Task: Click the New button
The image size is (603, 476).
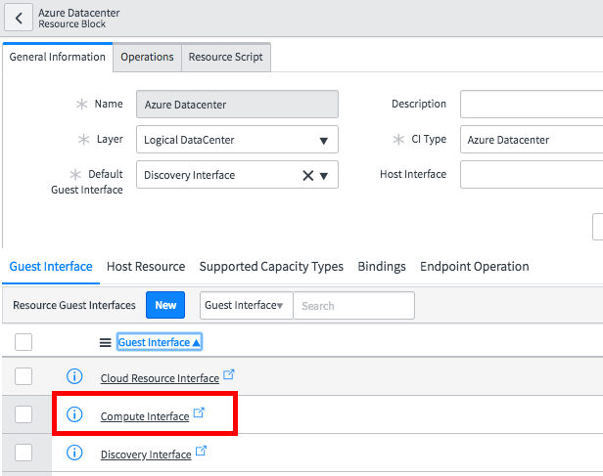Action: click(x=165, y=305)
